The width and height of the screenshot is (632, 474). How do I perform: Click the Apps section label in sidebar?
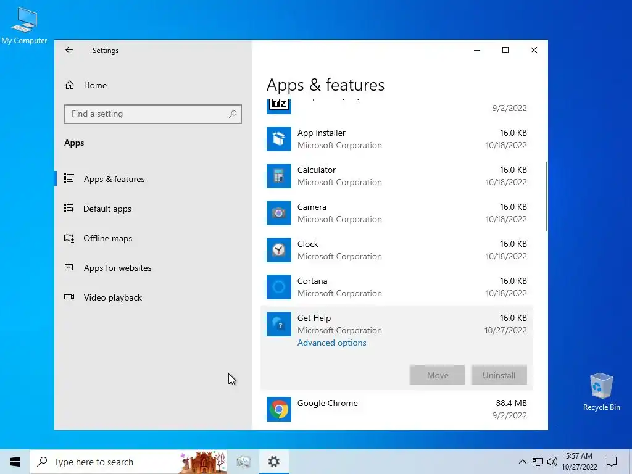pyautogui.click(x=74, y=143)
